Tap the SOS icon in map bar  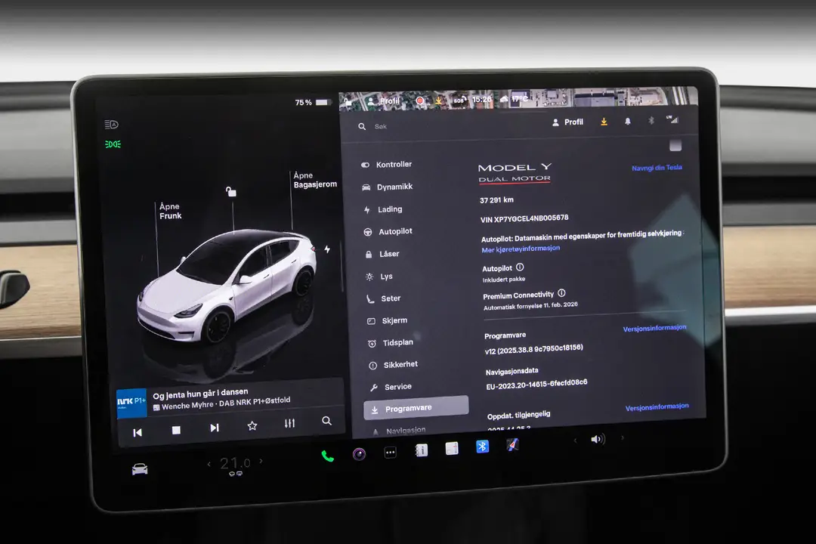pyautogui.click(x=459, y=100)
